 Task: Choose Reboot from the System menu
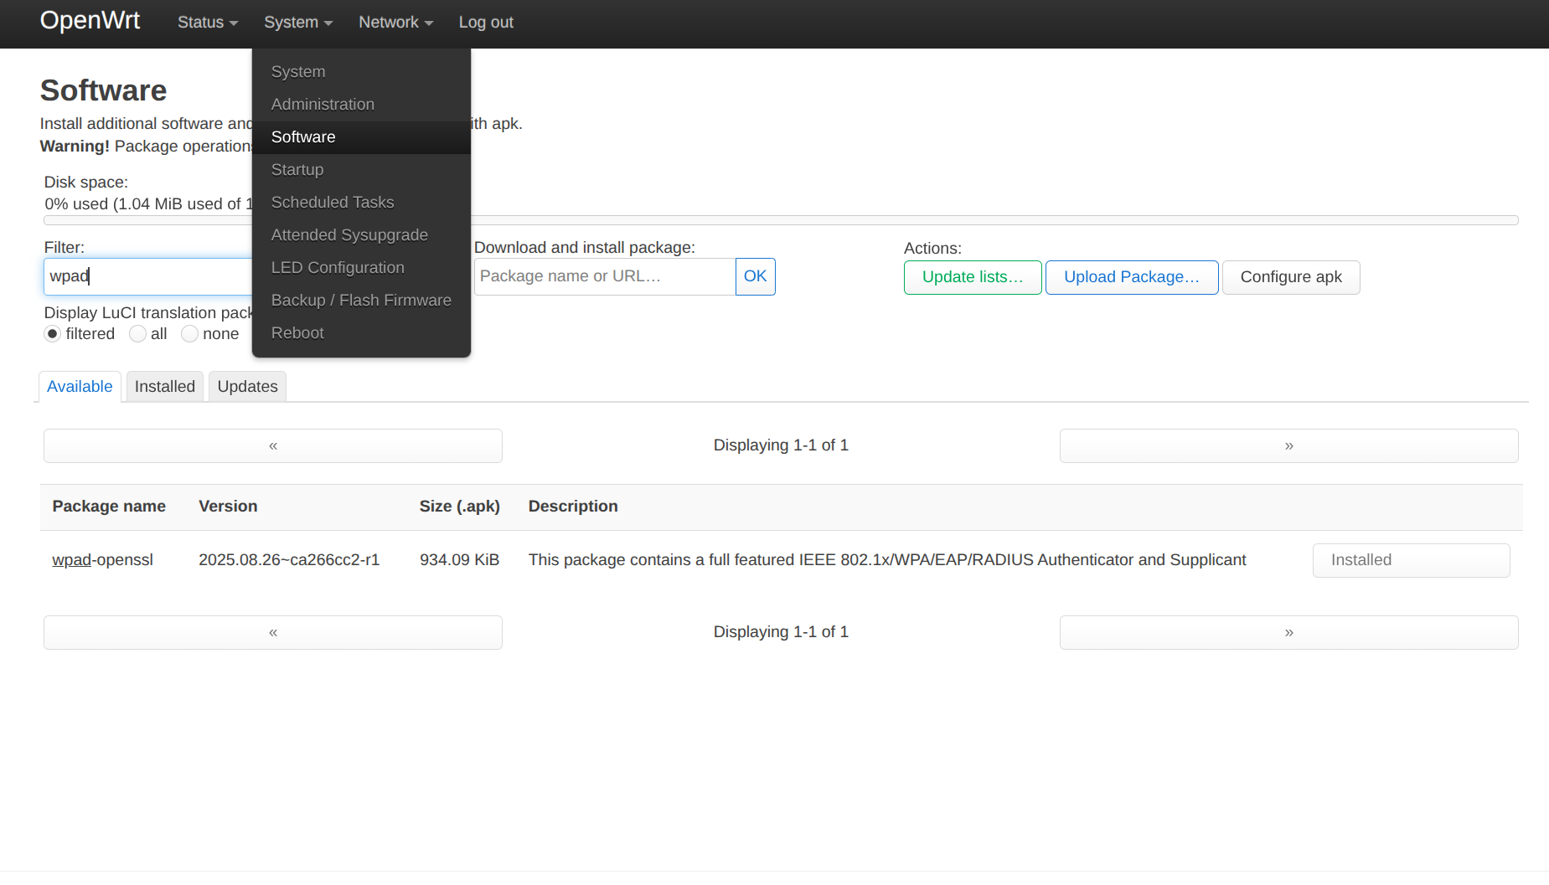tap(361, 333)
